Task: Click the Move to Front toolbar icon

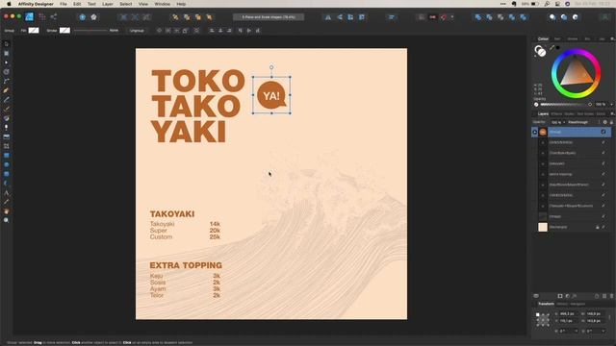Action: [210, 17]
